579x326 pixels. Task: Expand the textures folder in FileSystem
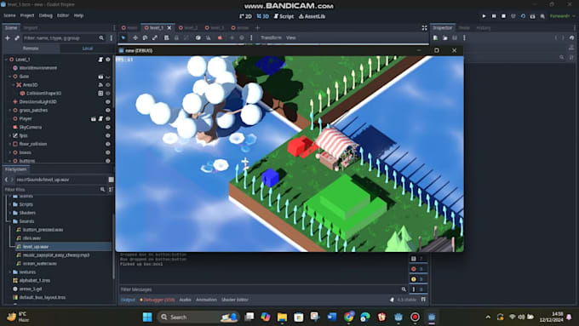[x=10, y=272]
